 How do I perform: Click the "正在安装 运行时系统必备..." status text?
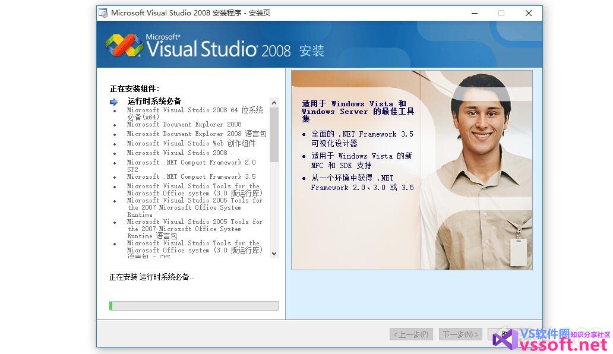pyautogui.click(x=151, y=277)
